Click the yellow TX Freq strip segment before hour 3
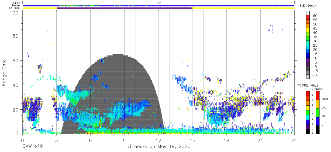Viewport: 331px width, 152px height. tap(39, 8)
